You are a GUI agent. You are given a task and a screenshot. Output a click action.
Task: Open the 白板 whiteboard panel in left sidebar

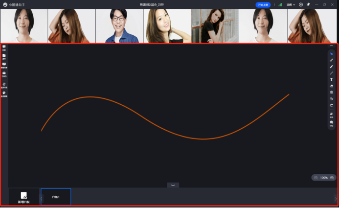pyautogui.click(x=4, y=48)
